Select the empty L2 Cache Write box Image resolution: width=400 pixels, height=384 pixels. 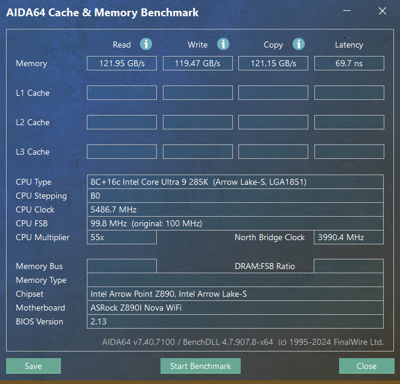(197, 122)
